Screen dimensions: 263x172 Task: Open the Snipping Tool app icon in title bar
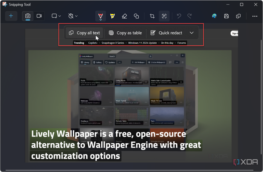click(5, 4)
